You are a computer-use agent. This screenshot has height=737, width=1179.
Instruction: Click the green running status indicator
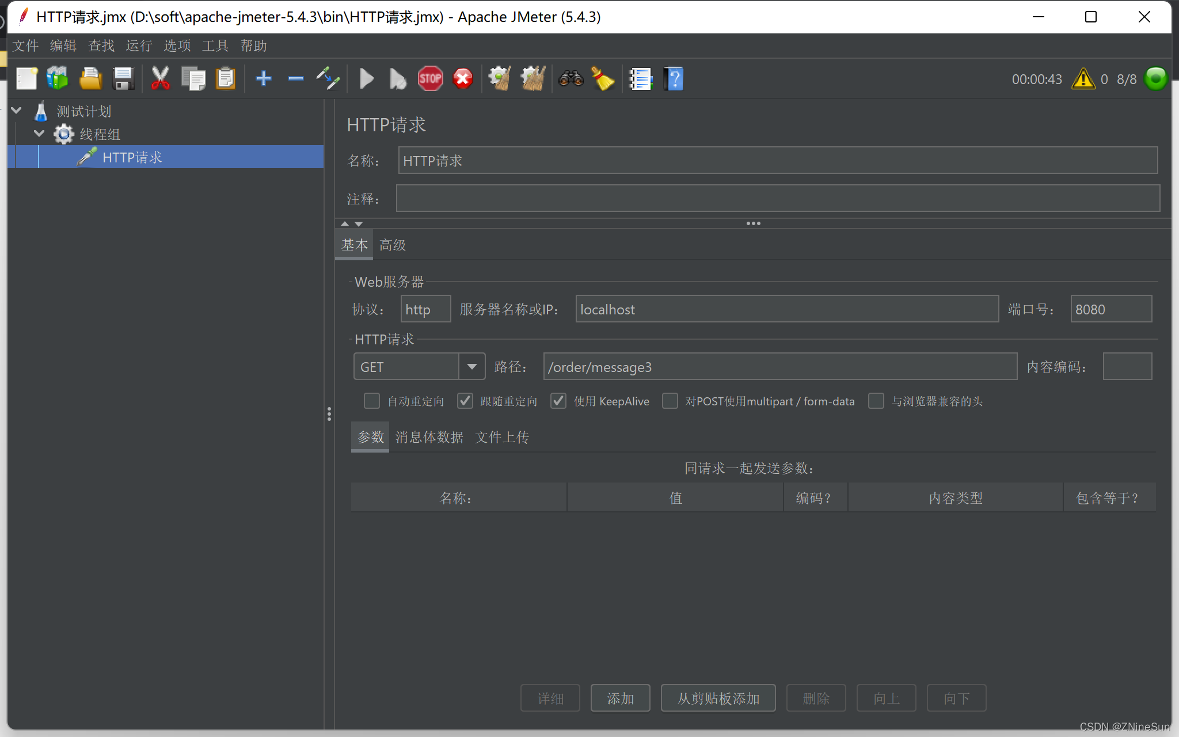[x=1155, y=78]
